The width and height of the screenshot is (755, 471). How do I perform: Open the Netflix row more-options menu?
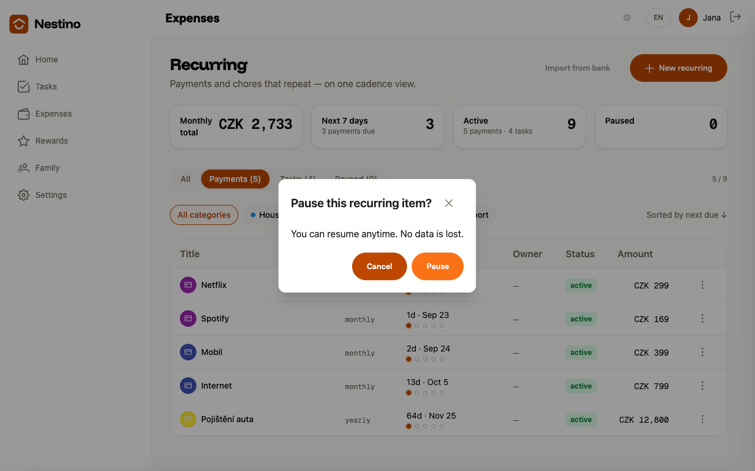pyautogui.click(x=703, y=285)
